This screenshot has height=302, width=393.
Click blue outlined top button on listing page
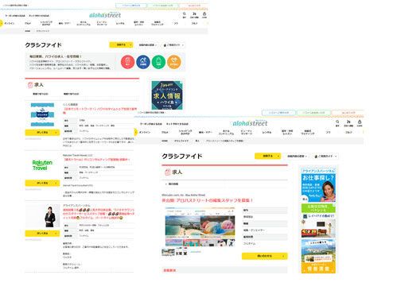tap(131, 6)
